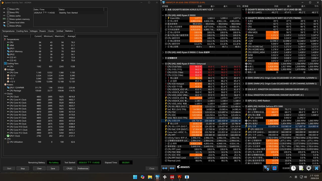Enable the Stress GPU(s) checkbox
This screenshot has height=181, width=322.
tap(8, 26)
